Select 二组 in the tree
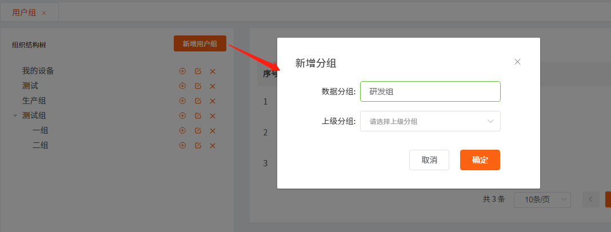This screenshot has height=232, width=611. pos(40,145)
